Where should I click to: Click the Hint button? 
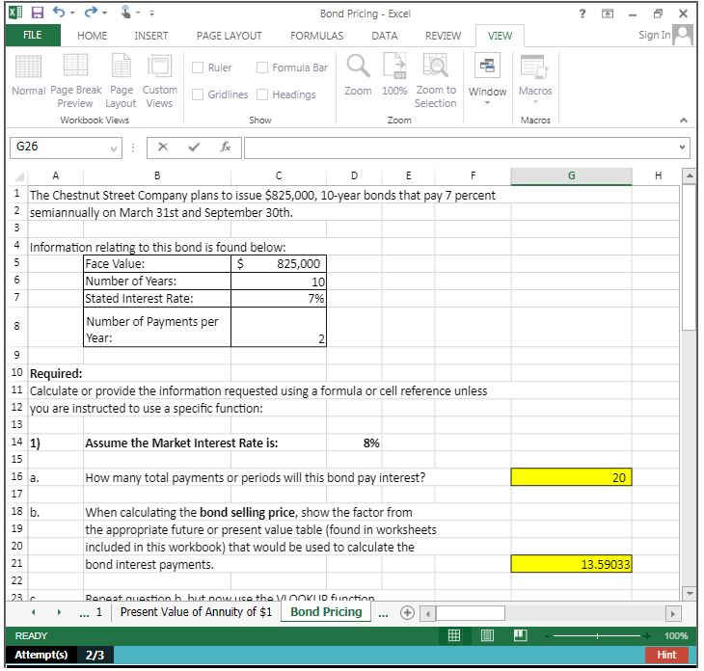[666, 655]
